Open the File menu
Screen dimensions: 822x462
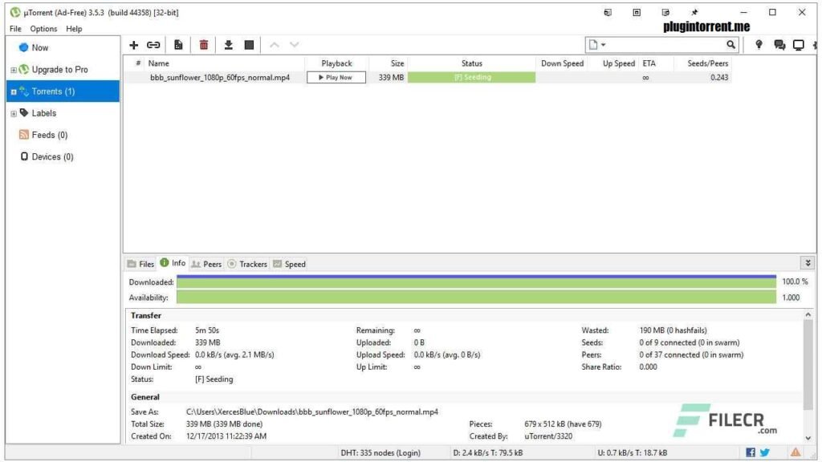15,29
